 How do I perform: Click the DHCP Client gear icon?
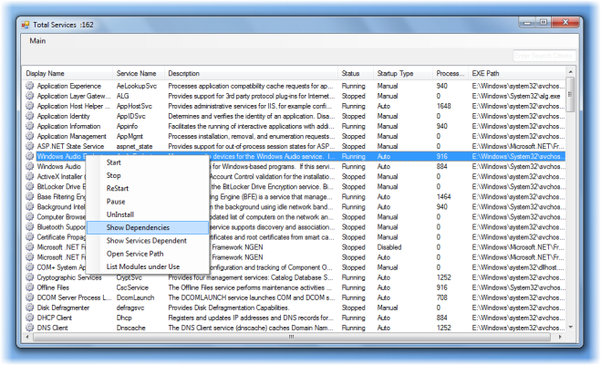29,317
